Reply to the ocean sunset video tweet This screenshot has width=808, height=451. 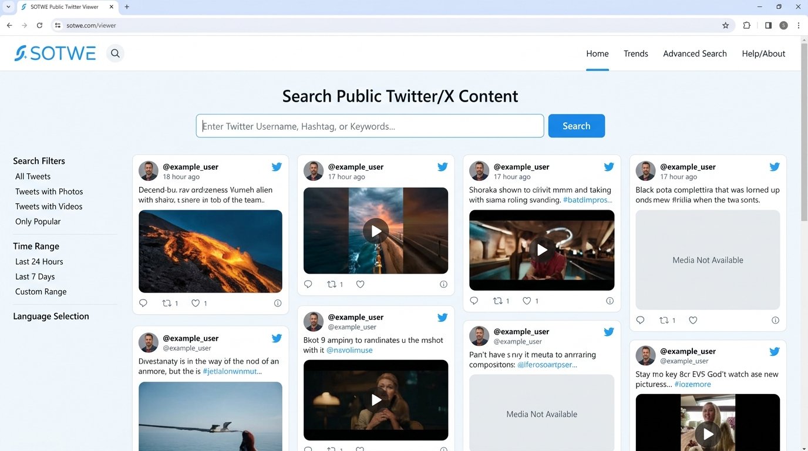(308, 284)
